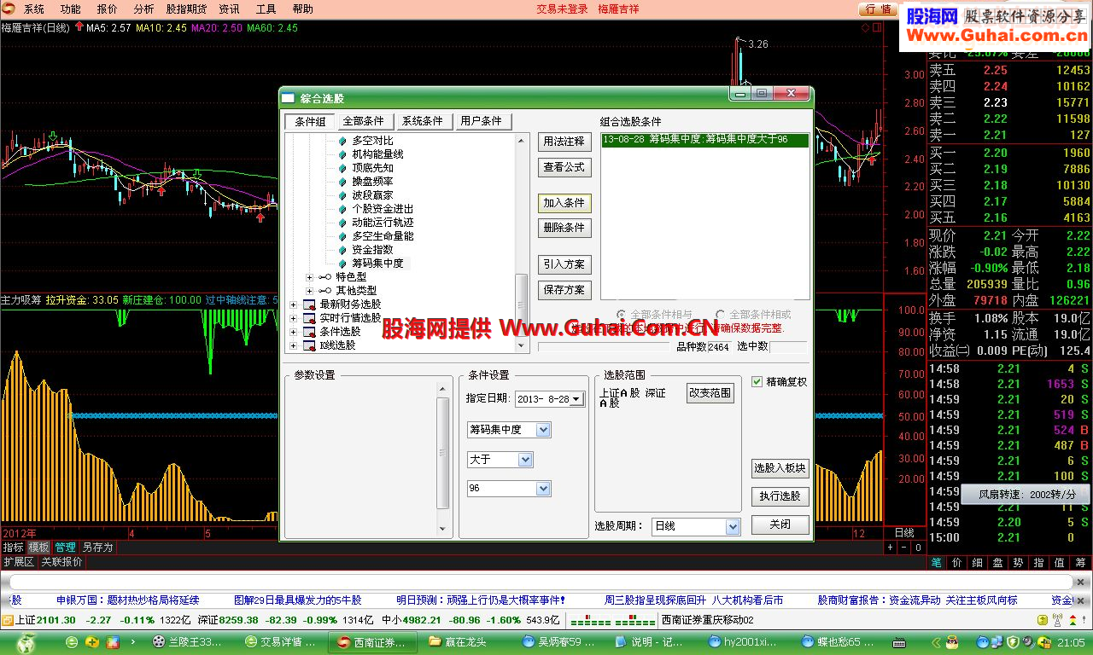Screen dimensions: 1093x655
Task: Click the K线选股 category icon
Action: 309,345
